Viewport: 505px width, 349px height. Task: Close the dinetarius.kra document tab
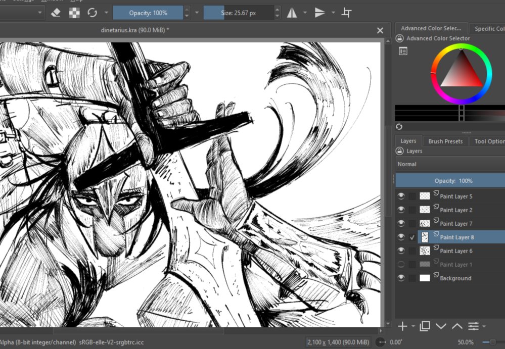(380, 30)
